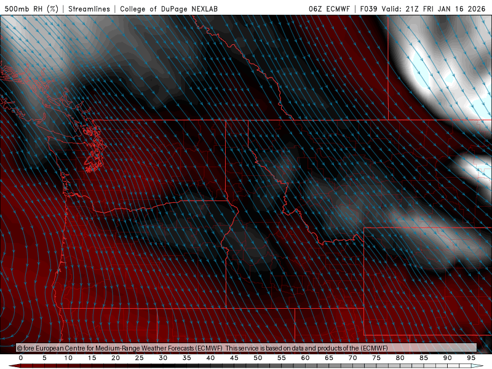Click the '35' value on the color scale
This screenshot has width=492, height=369.
(187, 358)
